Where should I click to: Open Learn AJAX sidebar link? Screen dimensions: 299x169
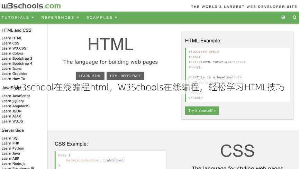[x=11, y=116]
